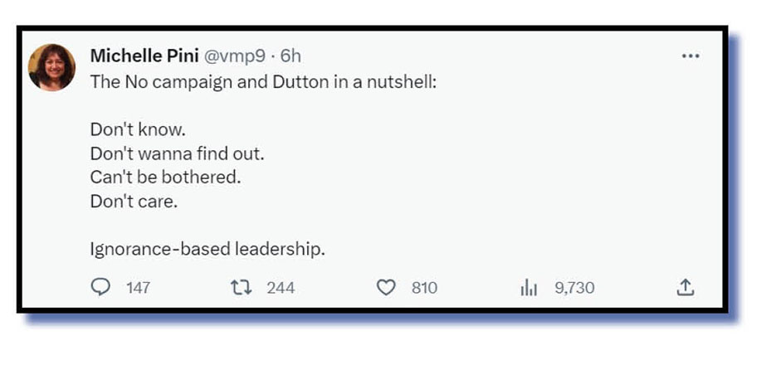Retweet the post using the arrows icon
Screen dimensions: 776x370
[241, 288]
